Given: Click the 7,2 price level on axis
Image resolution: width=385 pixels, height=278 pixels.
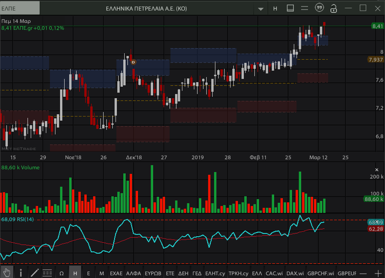Looking at the screenshot, I should [x=379, y=108].
